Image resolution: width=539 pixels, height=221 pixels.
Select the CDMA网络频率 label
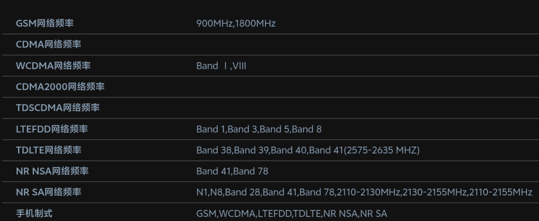pyautogui.click(x=48, y=44)
